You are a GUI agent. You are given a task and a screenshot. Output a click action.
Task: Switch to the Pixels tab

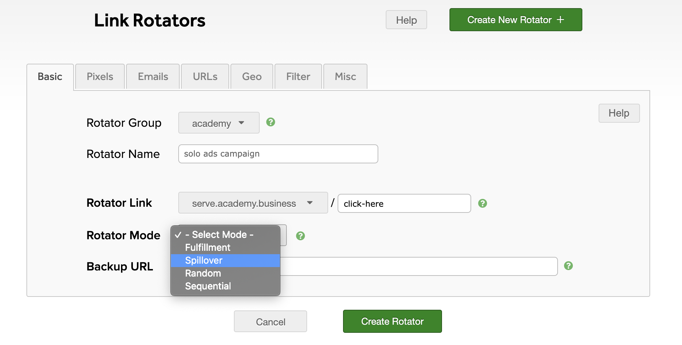pyautogui.click(x=100, y=76)
